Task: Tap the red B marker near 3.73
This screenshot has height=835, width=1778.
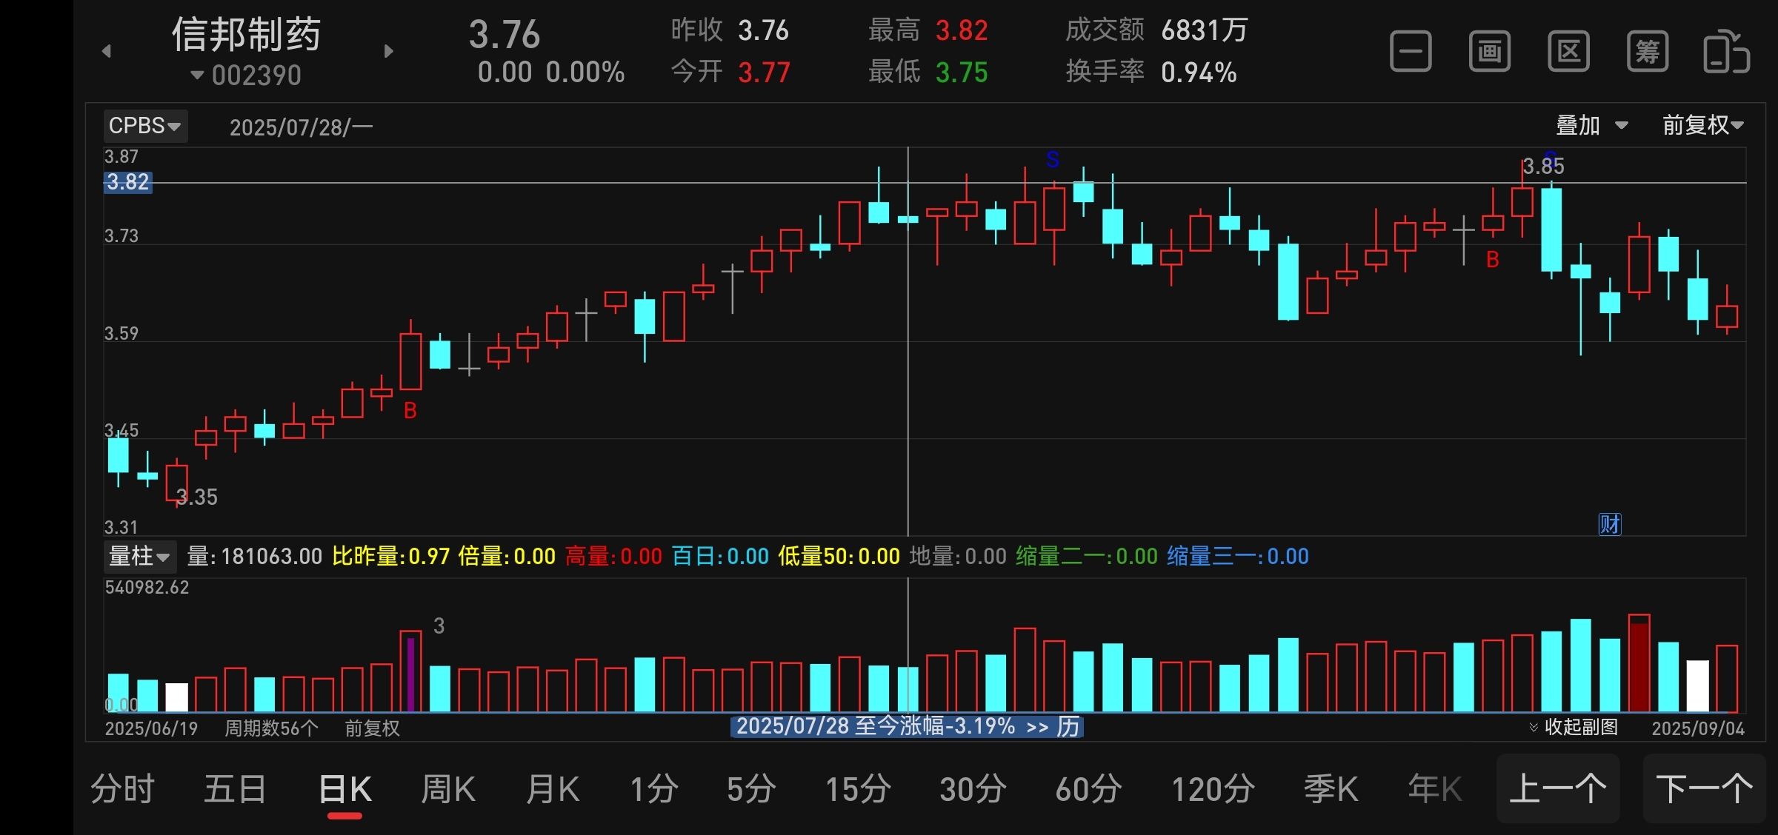Action: pyautogui.click(x=1493, y=260)
